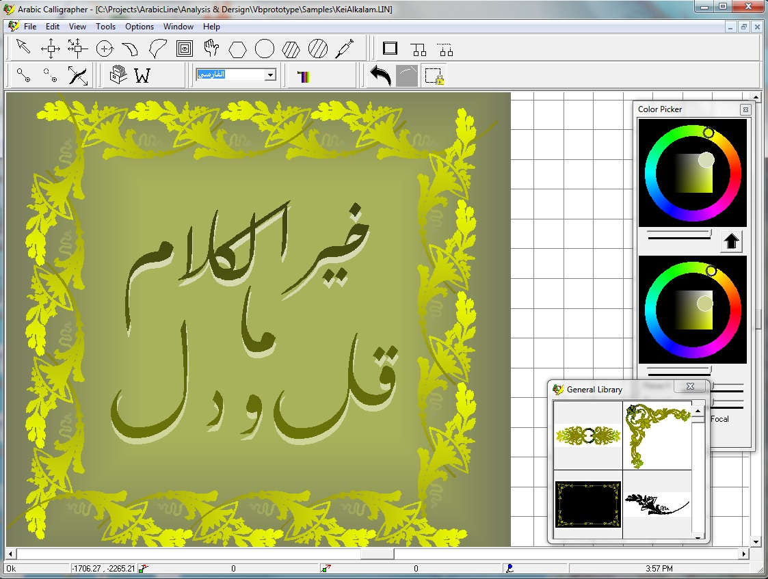Open the File menu
This screenshot has height=579, width=768.
pyautogui.click(x=30, y=27)
